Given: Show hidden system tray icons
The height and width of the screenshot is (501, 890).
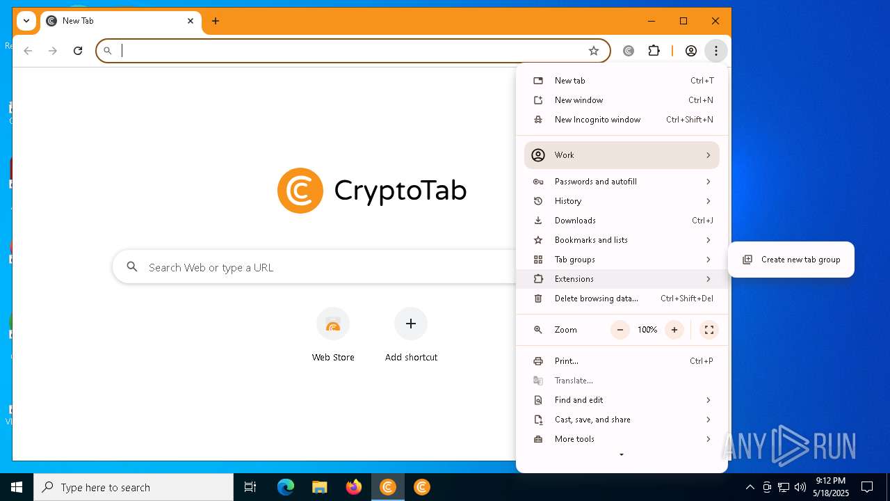Looking at the screenshot, I should (750, 487).
